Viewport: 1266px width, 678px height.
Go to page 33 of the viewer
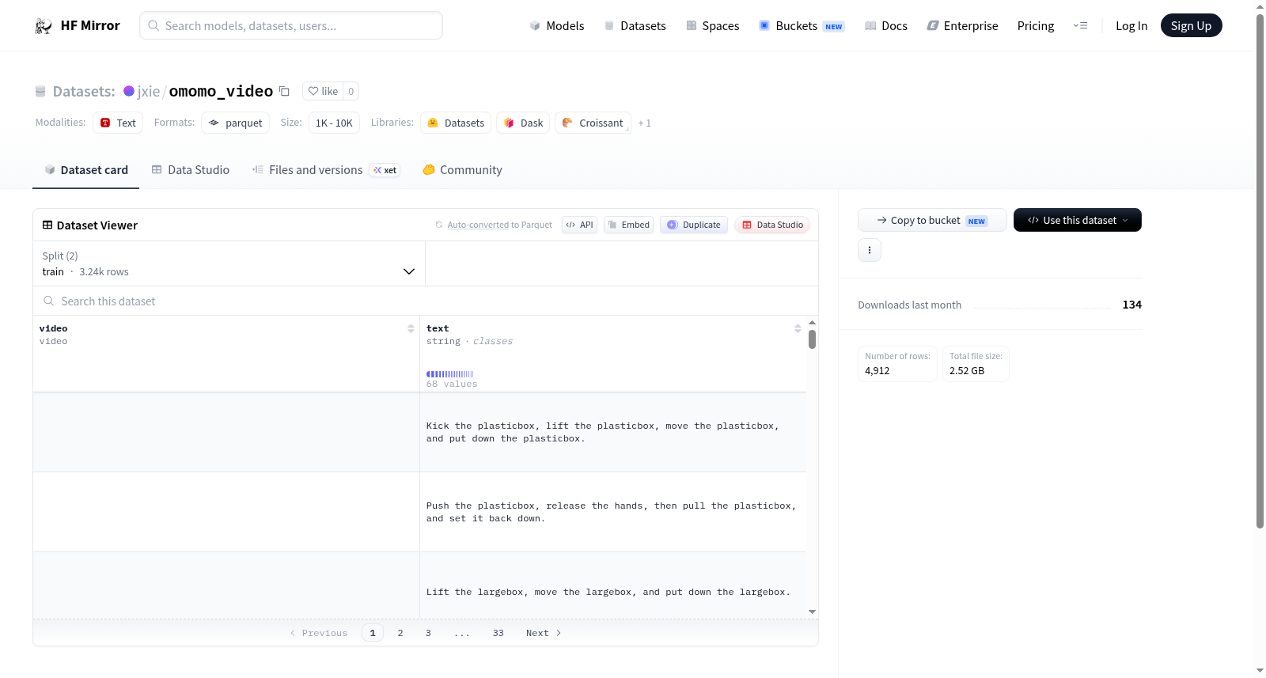498,633
